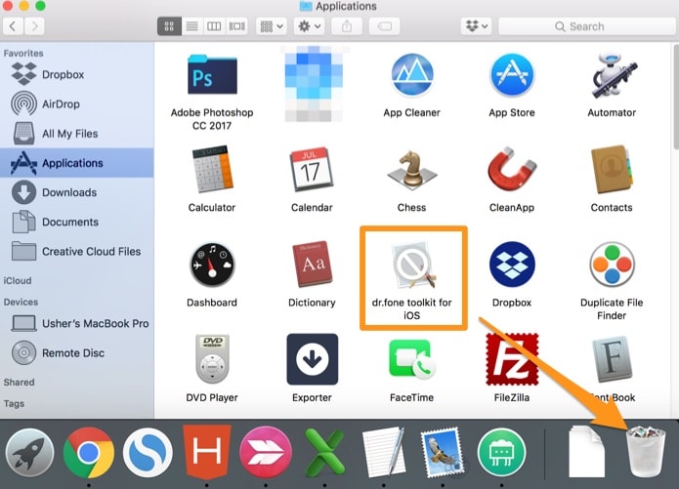Screen dimensions: 679x489
Task: Open the Trash in the Dock
Action: coord(646,451)
